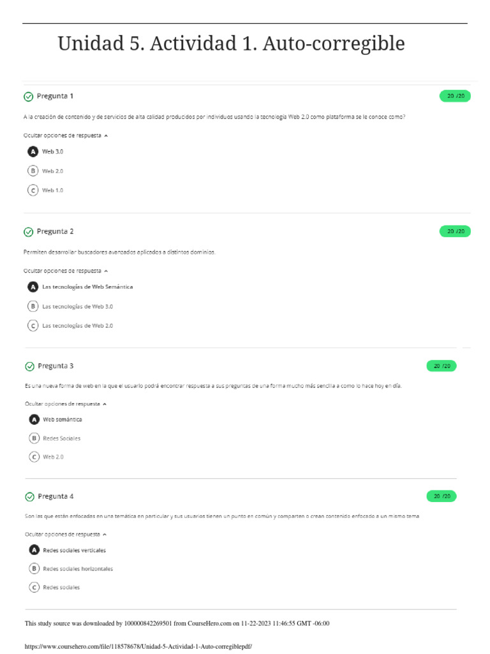Screen dimensions: 490x654
Task: Choose option C, Web 1.0, in Pregunta 1
Action: (33, 190)
